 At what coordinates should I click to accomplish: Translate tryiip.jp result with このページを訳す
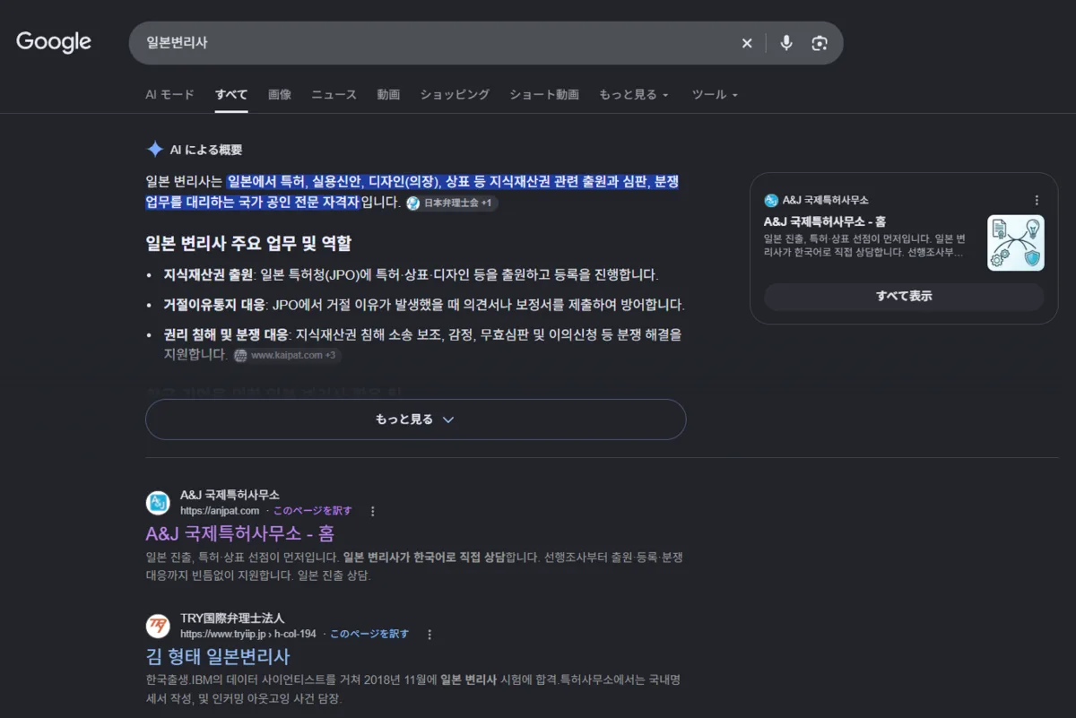pos(369,634)
